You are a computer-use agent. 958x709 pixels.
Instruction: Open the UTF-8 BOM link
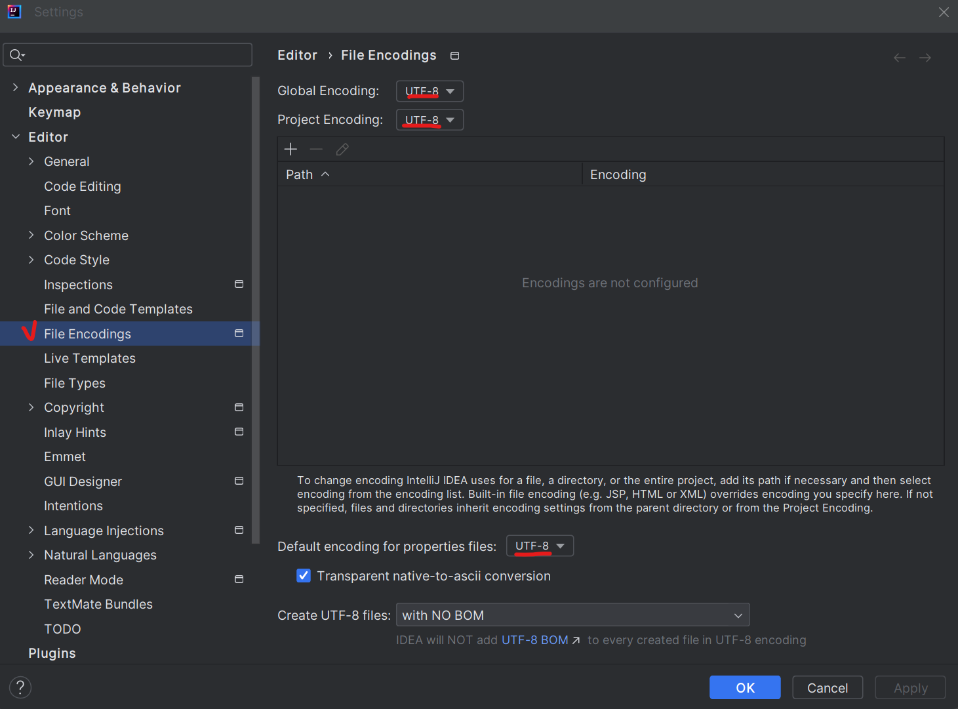[x=540, y=640]
